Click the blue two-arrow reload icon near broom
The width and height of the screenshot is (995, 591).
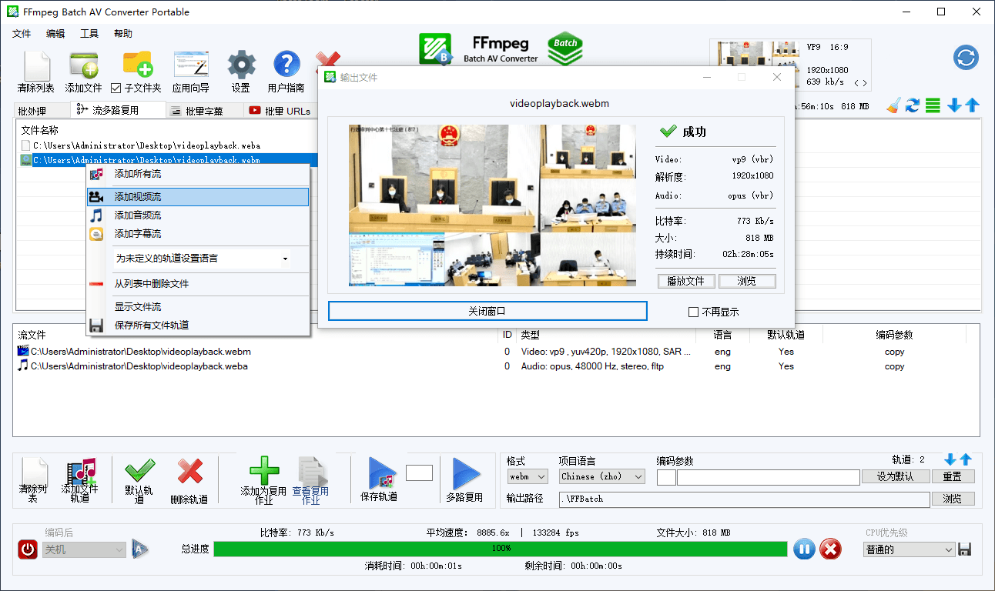(x=913, y=105)
